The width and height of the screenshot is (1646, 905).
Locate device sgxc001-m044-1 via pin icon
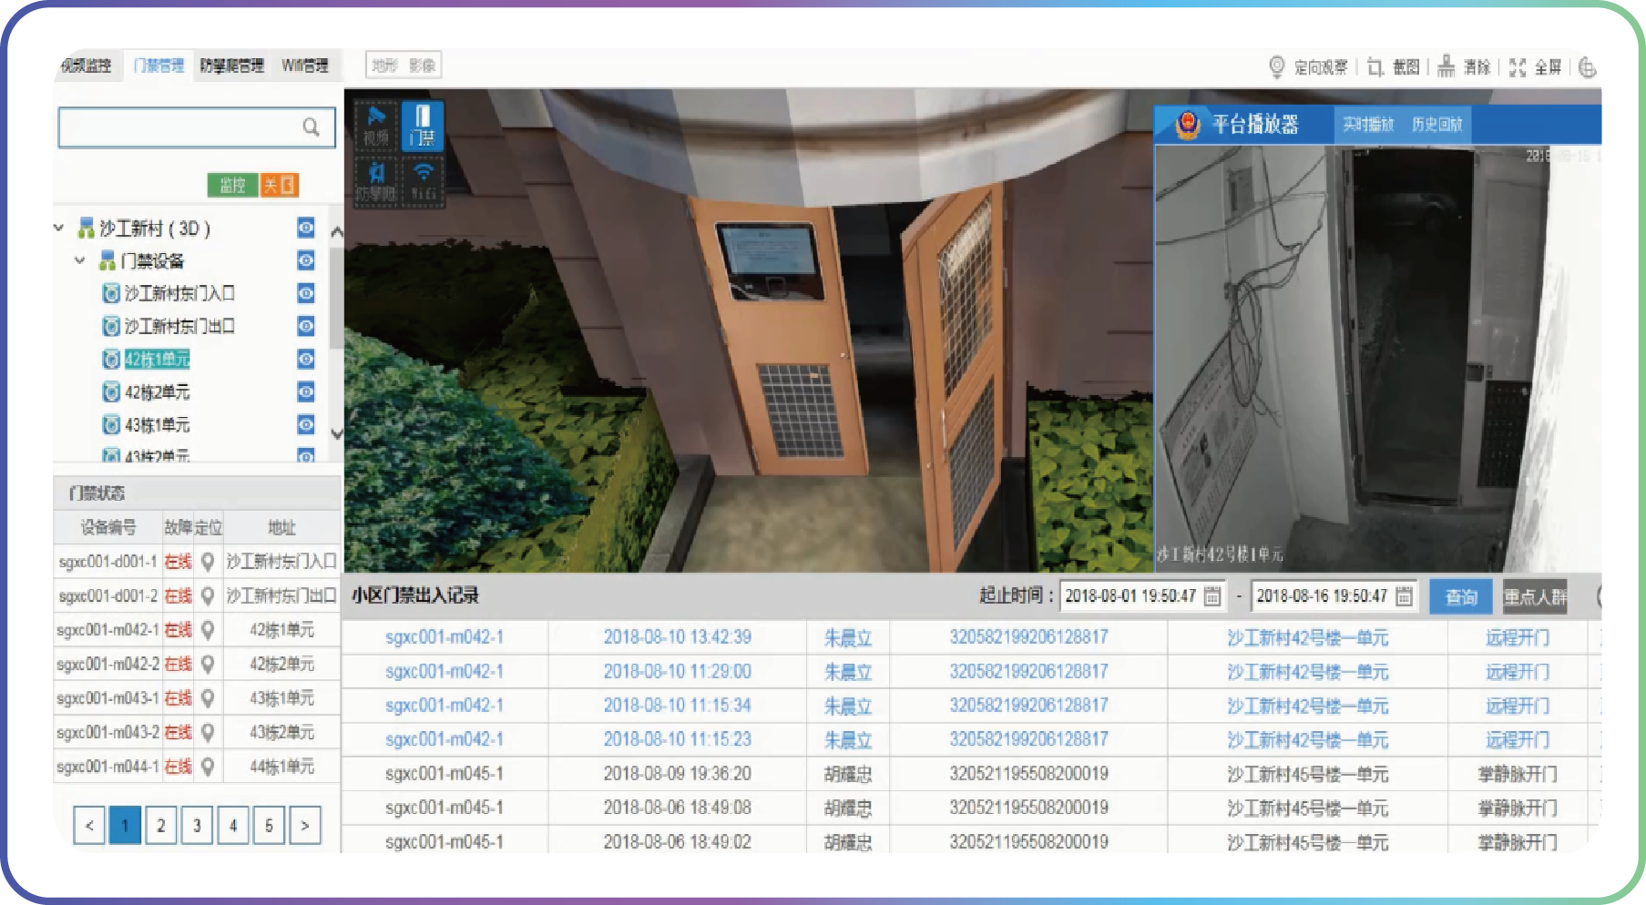tap(208, 767)
